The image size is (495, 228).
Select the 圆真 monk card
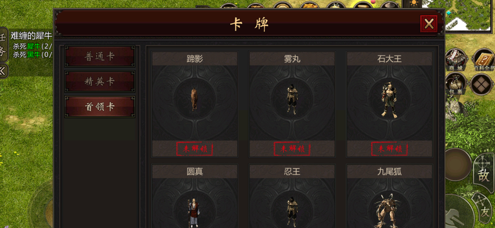click(x=194, y=196)
